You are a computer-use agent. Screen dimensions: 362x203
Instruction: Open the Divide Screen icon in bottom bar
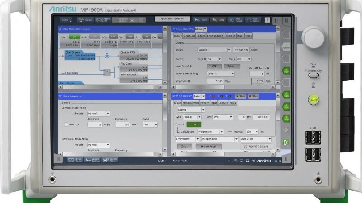click(x=75, y=160)
